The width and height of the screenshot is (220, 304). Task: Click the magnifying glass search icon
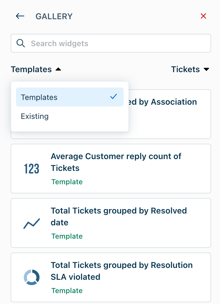21,43
